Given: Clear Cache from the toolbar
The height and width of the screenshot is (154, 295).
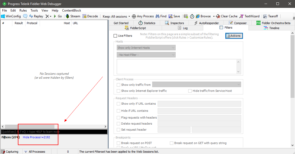Looking at the screenshot, I should click(x=227, y=16).
